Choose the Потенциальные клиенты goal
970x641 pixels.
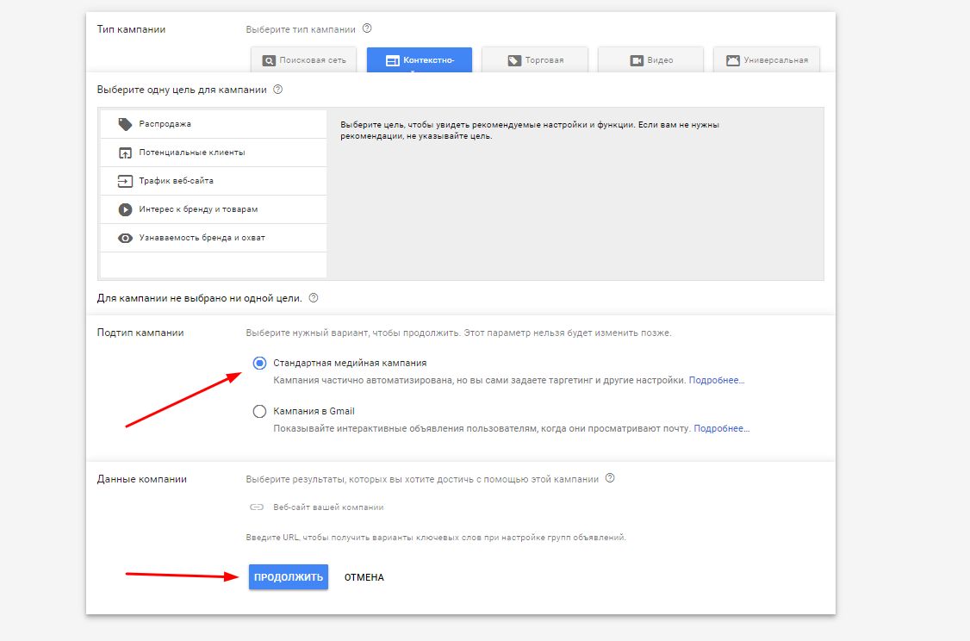(214, 152)
